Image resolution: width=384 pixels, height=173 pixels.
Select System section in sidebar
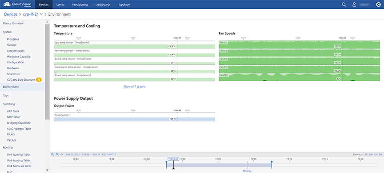pos(8,32)
